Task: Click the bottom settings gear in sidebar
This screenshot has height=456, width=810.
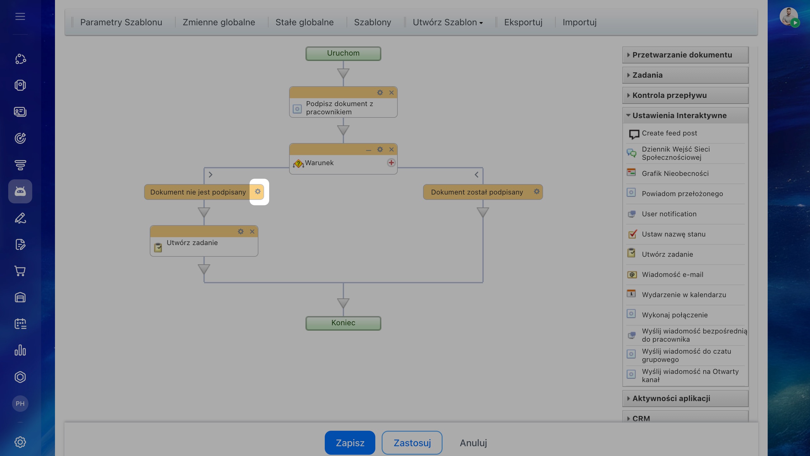Action: click(x=20, y=442)
